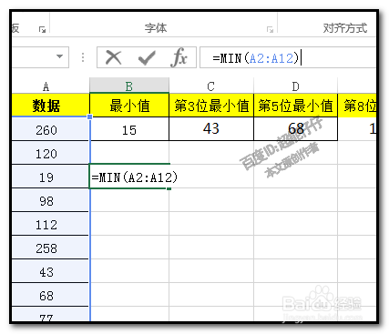The width and height of the screenshot is (389, 334).
Task: Open the clipboard group dialog launcher
Action: (42, 29)
